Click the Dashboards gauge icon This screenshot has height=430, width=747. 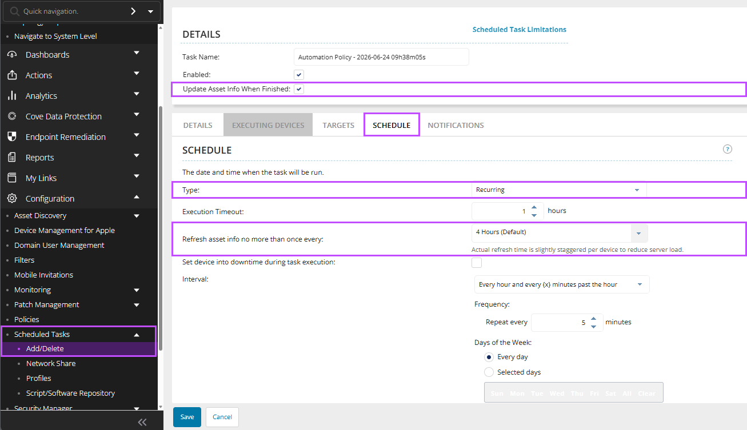(12, 55)
